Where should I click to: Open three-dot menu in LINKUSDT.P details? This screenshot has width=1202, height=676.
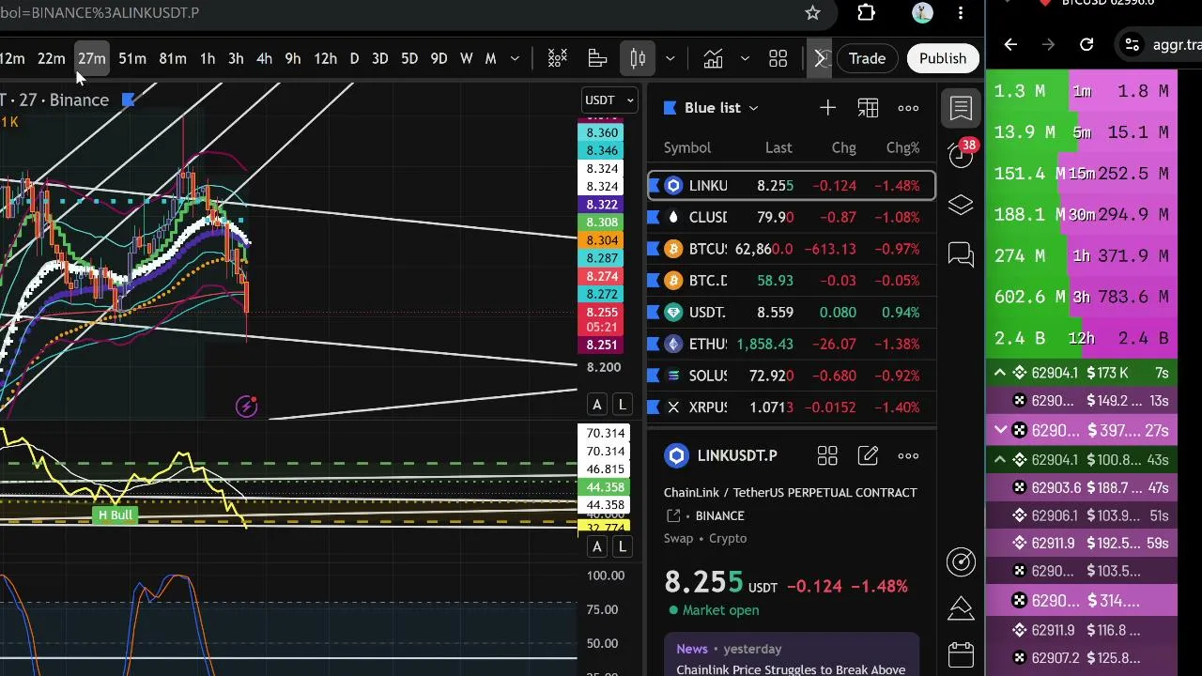pyautogui.click(x=908, y=456)
